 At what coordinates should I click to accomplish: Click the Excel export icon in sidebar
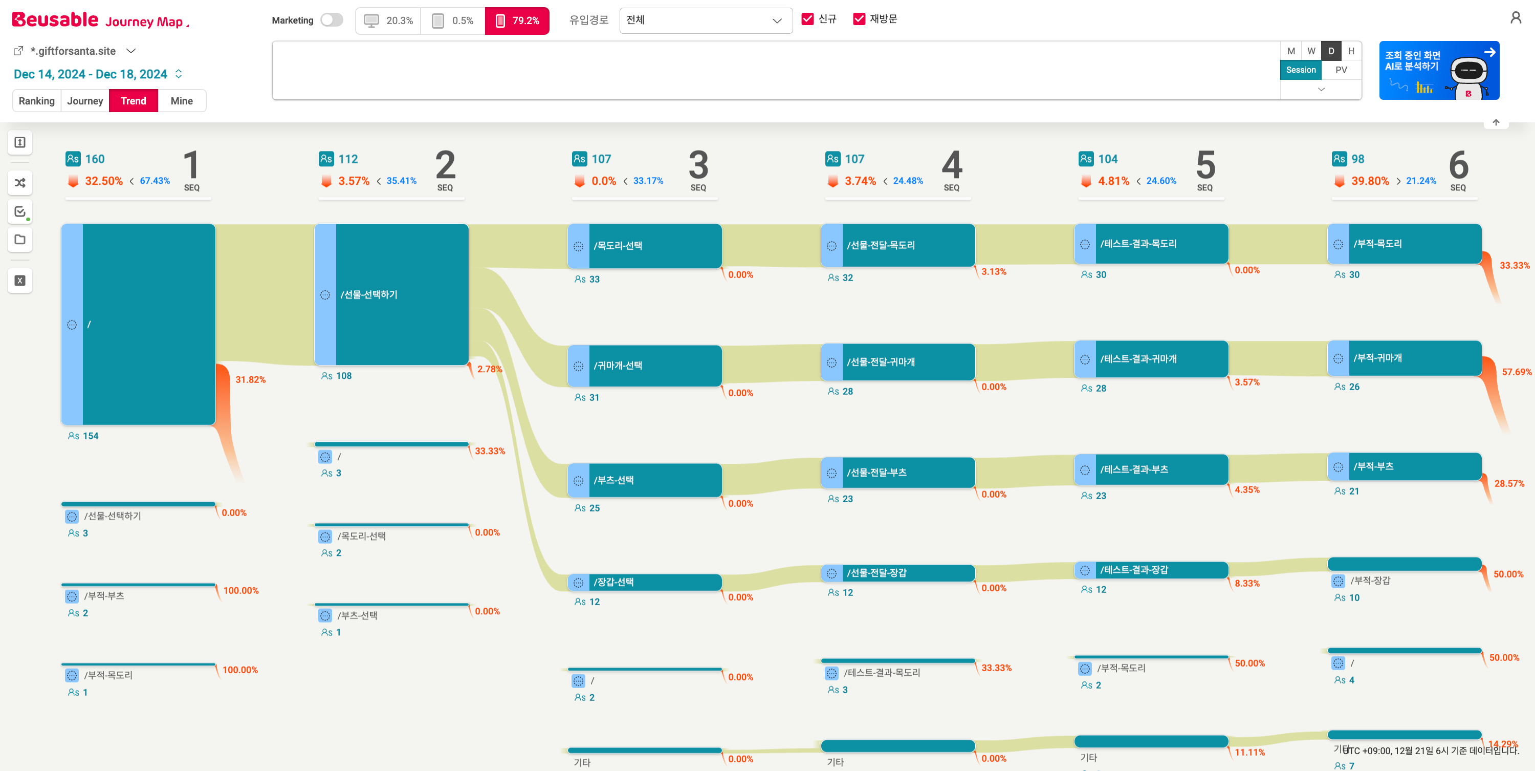click(x=19, y=280)
